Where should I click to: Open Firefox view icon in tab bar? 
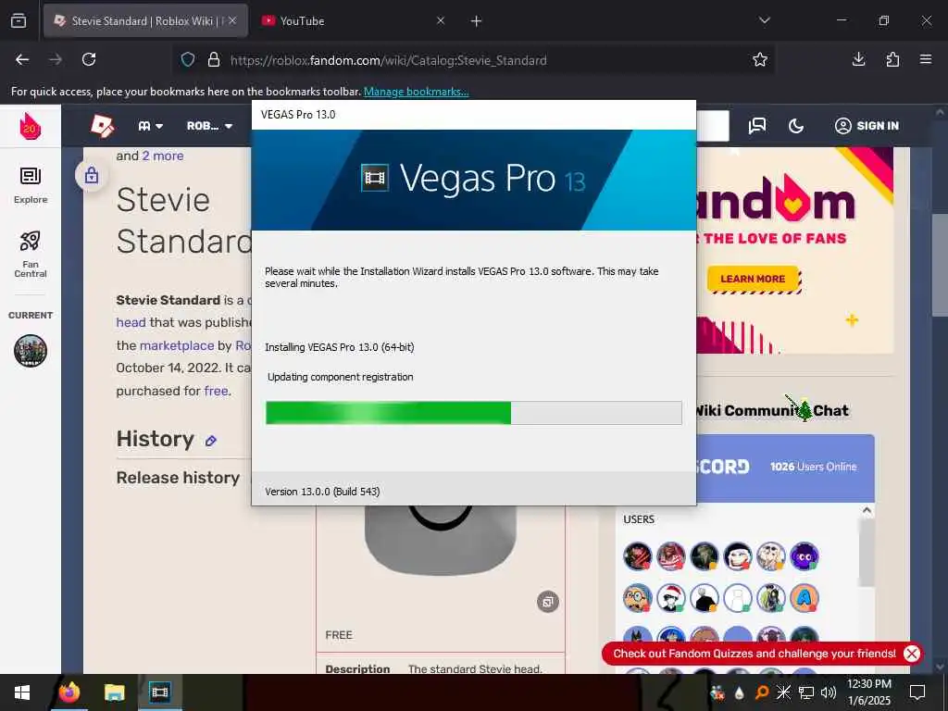coord(19,20)
